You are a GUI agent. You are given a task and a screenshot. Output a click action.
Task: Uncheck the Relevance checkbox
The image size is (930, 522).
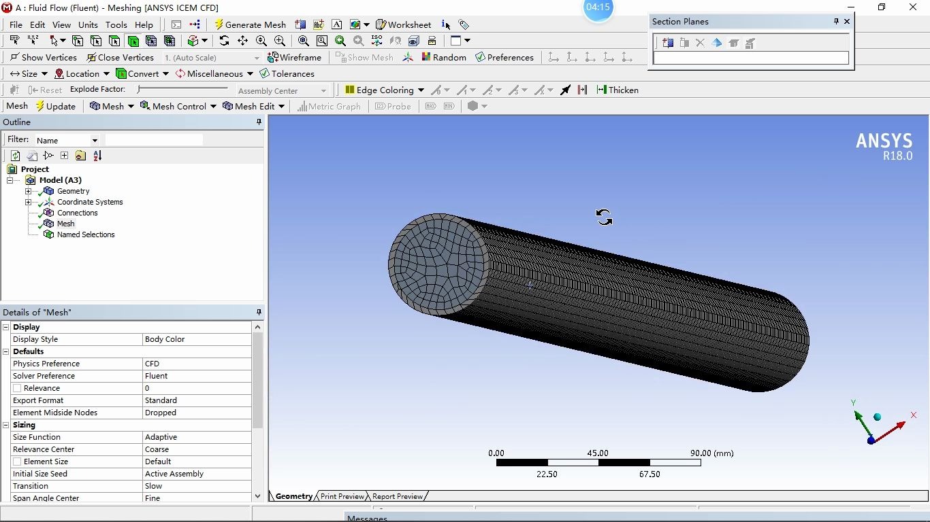(17, 388)
